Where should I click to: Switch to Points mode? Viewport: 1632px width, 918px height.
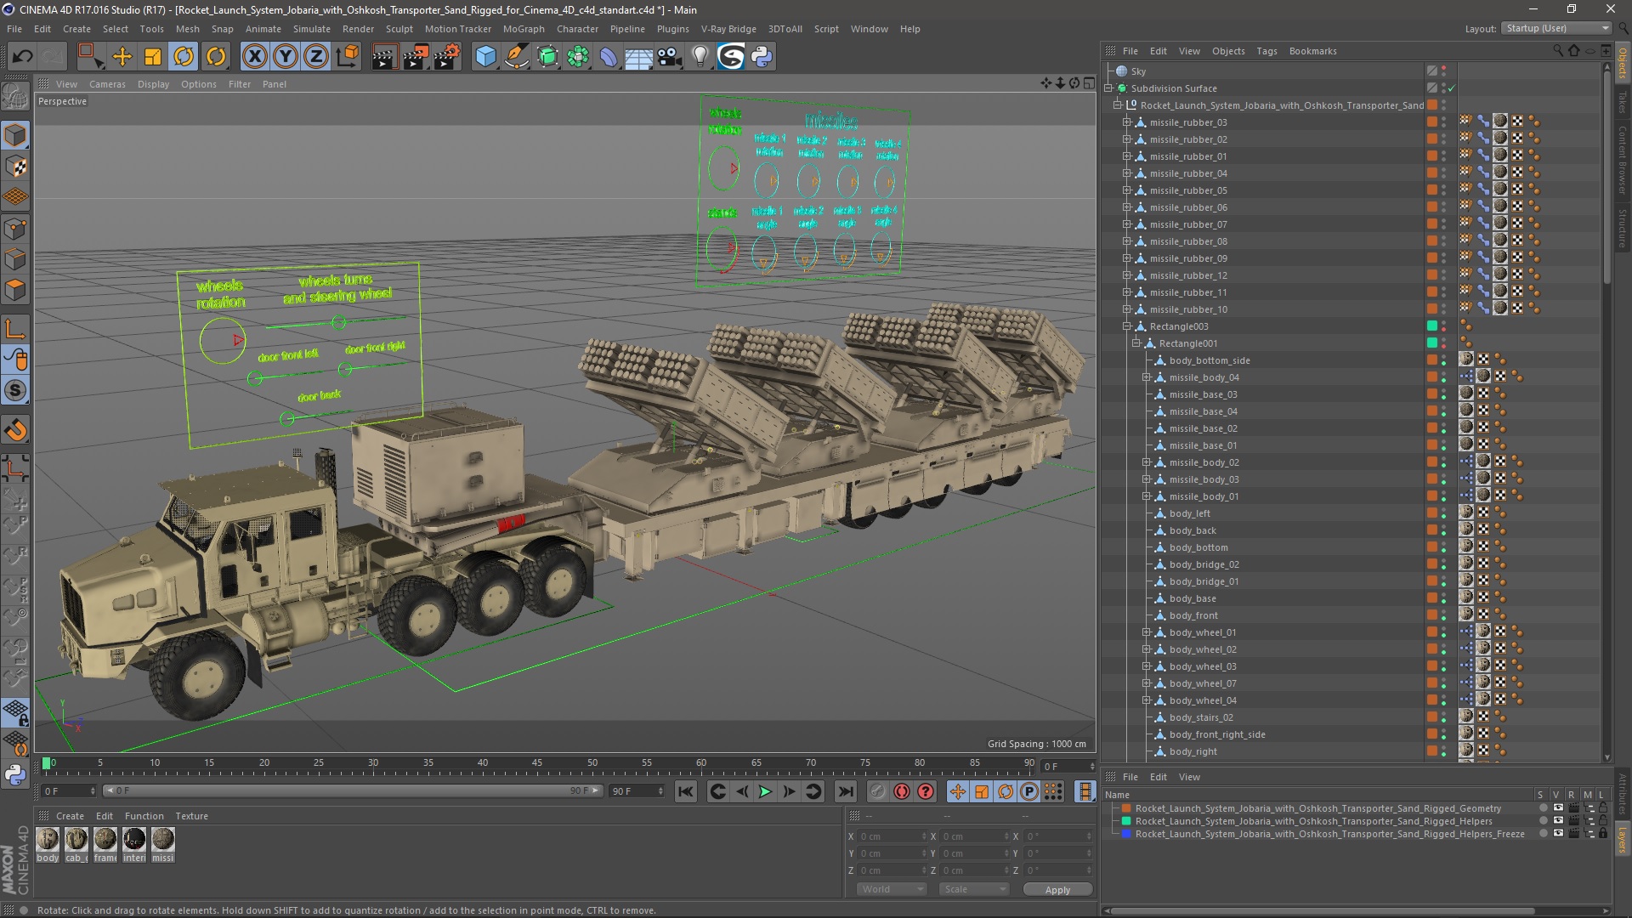click(15, 229)
